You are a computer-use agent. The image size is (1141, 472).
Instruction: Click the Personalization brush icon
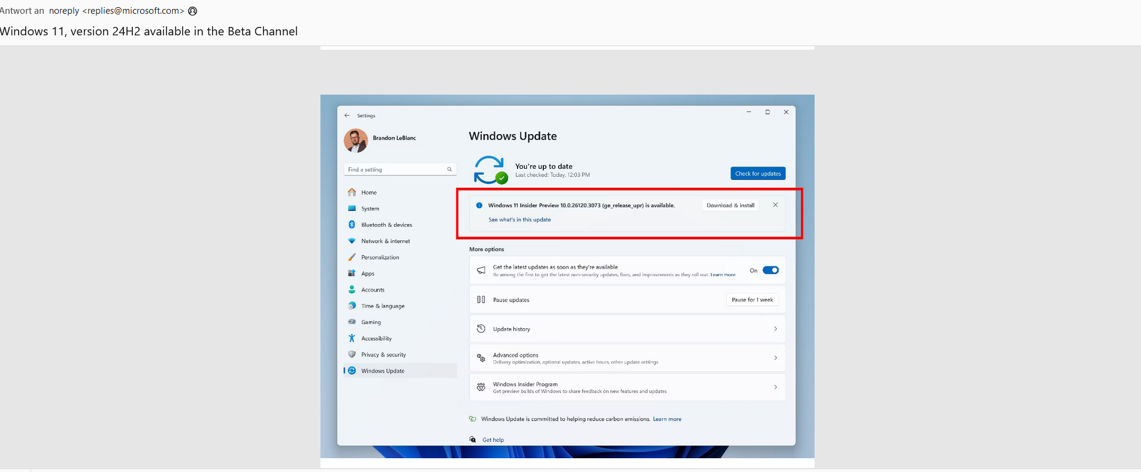352,257
